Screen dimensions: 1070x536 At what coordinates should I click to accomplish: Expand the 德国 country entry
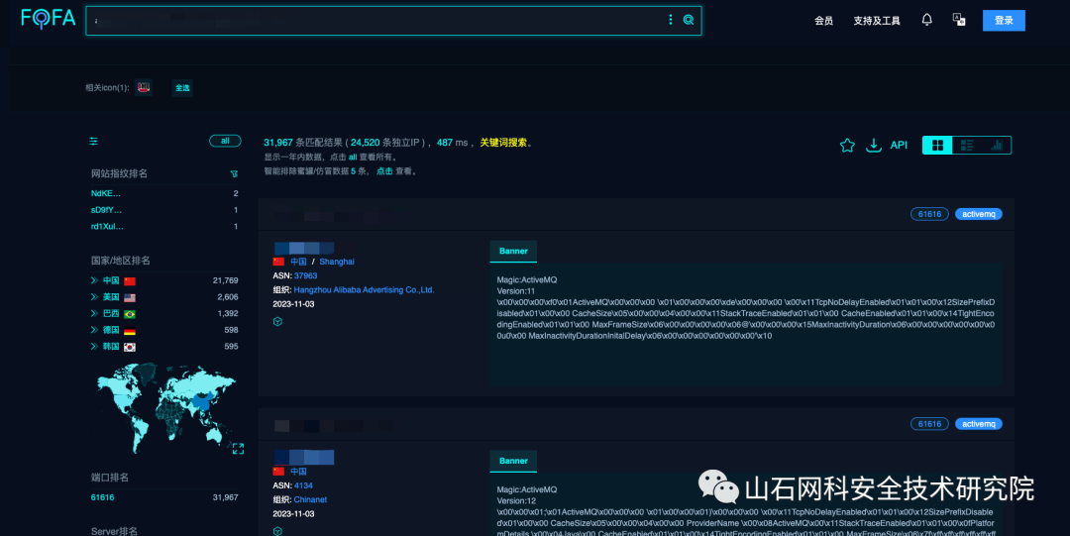click(94, 330)
